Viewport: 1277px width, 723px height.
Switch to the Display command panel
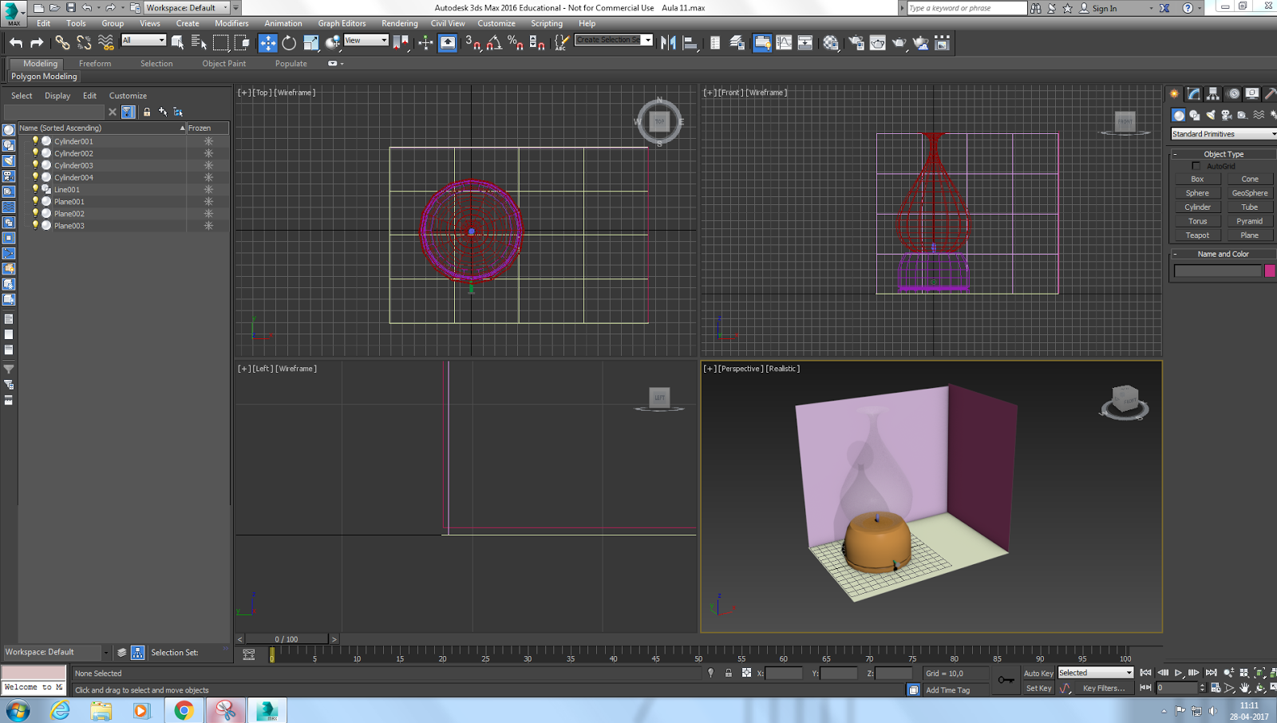1252,94
